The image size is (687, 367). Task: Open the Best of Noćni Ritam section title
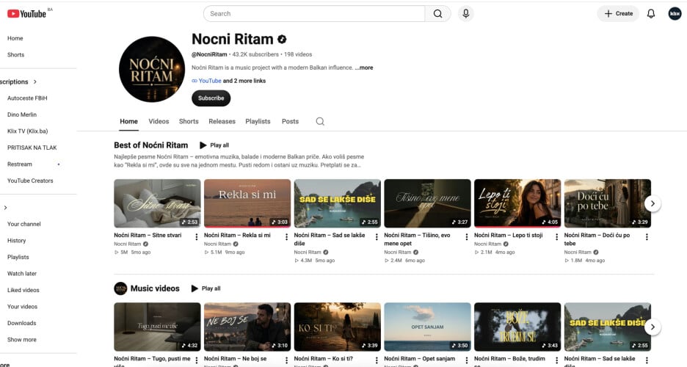coord(150,145)
